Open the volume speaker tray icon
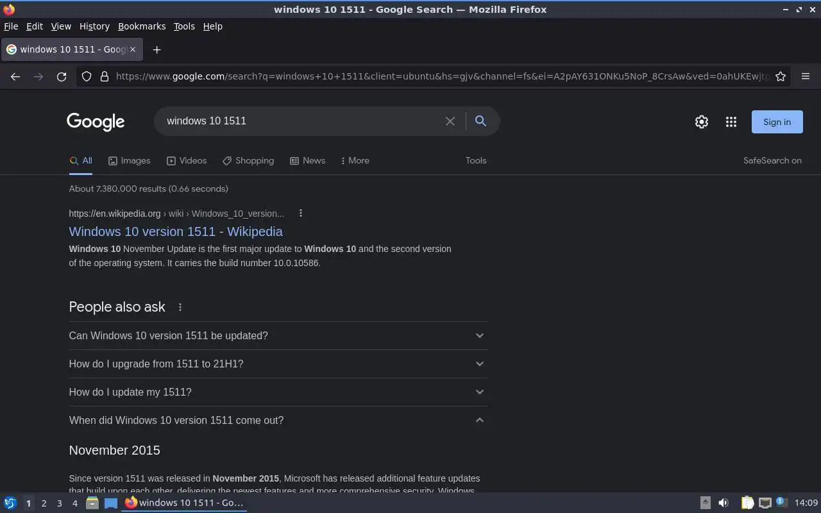Image resolution: width=821 pixels, height=513 pixels. tap(724, 503)
